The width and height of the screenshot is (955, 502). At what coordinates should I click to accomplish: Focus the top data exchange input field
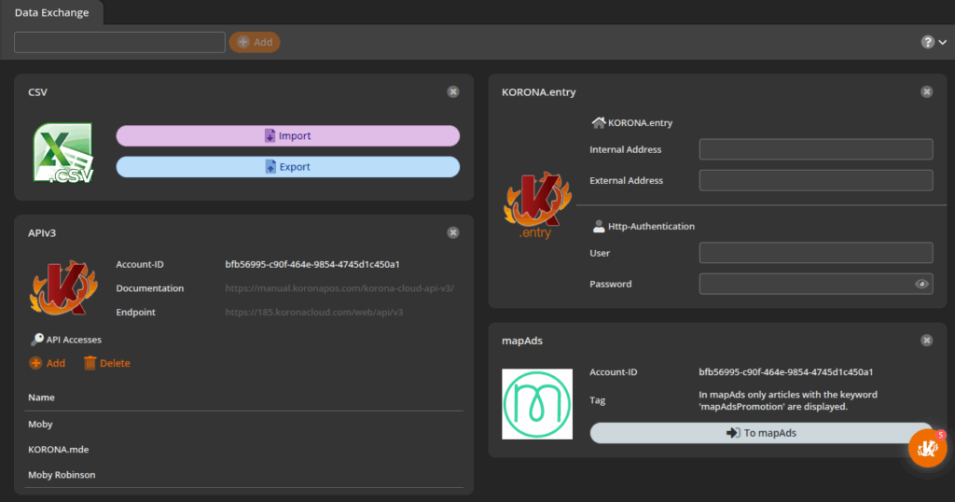click(x=120, y=42)
